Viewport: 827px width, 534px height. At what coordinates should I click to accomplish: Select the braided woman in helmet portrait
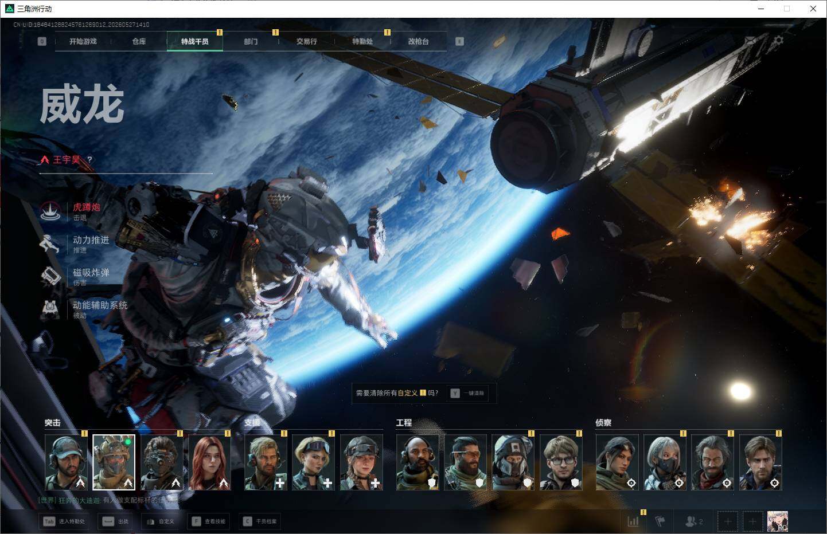(x=361, y=462)
